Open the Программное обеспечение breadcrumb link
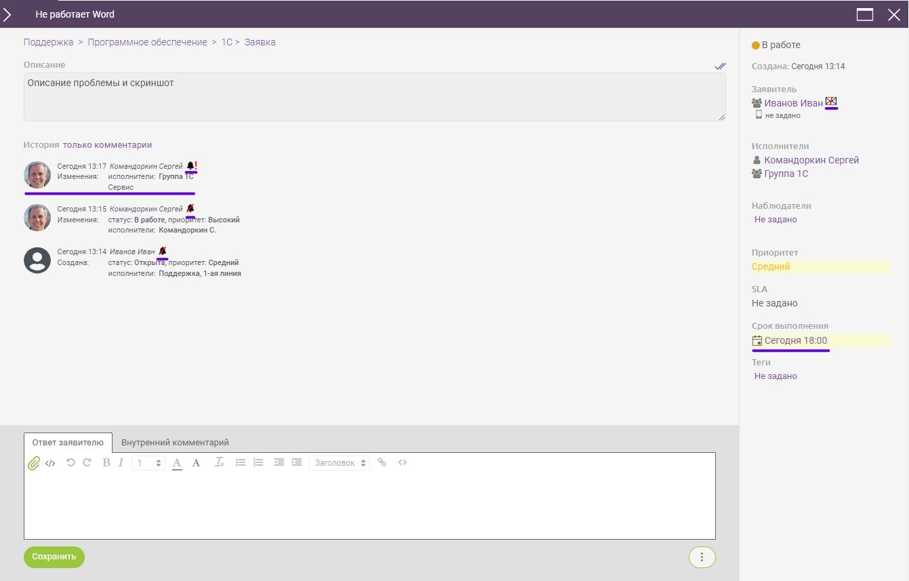The width and height of the screenshot is (909, 581). click(x=147, y=42)
